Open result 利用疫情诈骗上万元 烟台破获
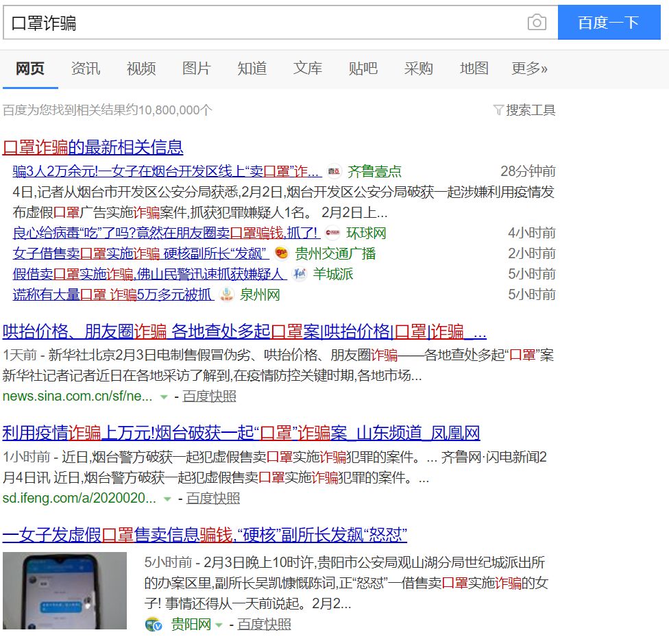The height and width of the screenshot is (639, 669). click(241, 434)
